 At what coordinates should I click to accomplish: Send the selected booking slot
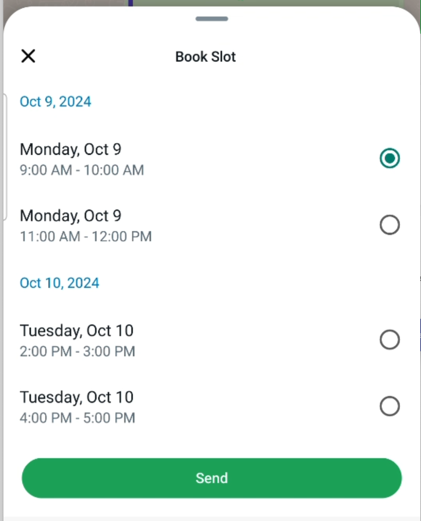pos(212,478)
